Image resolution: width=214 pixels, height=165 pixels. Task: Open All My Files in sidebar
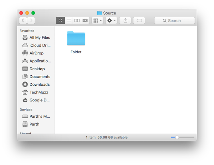(x=36, y=37)
